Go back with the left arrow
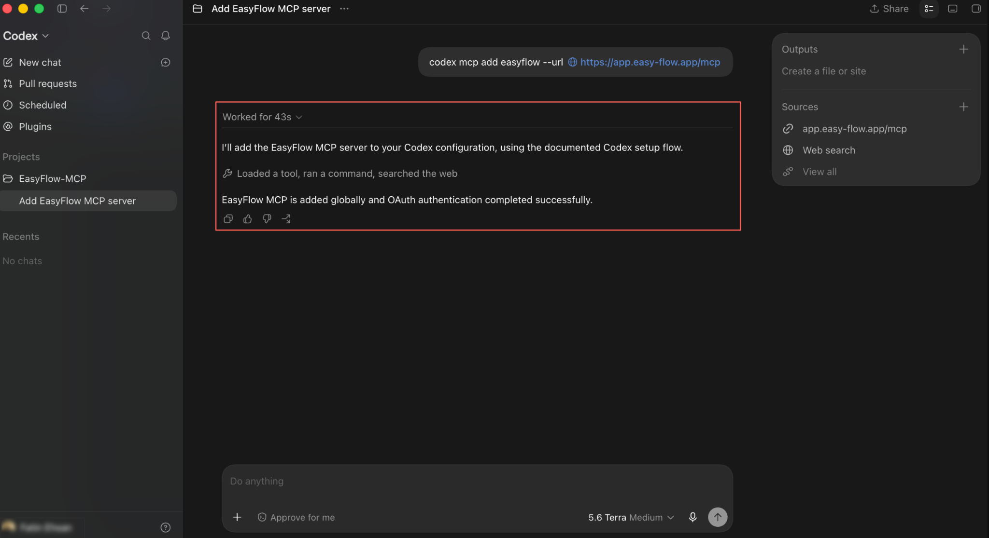 [84, 9]
